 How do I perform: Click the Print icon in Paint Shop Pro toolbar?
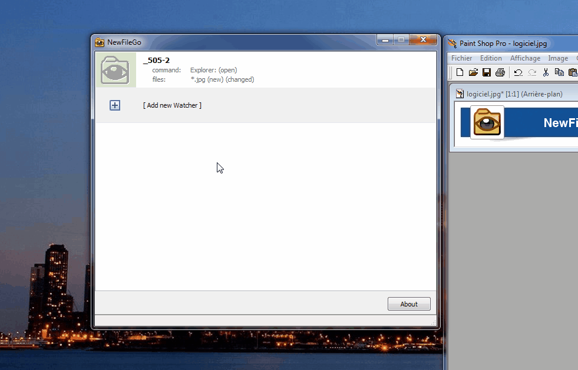coord(500,72)
